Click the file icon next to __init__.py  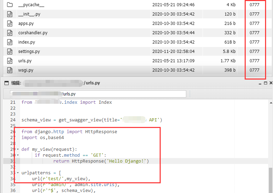point(10,14)
